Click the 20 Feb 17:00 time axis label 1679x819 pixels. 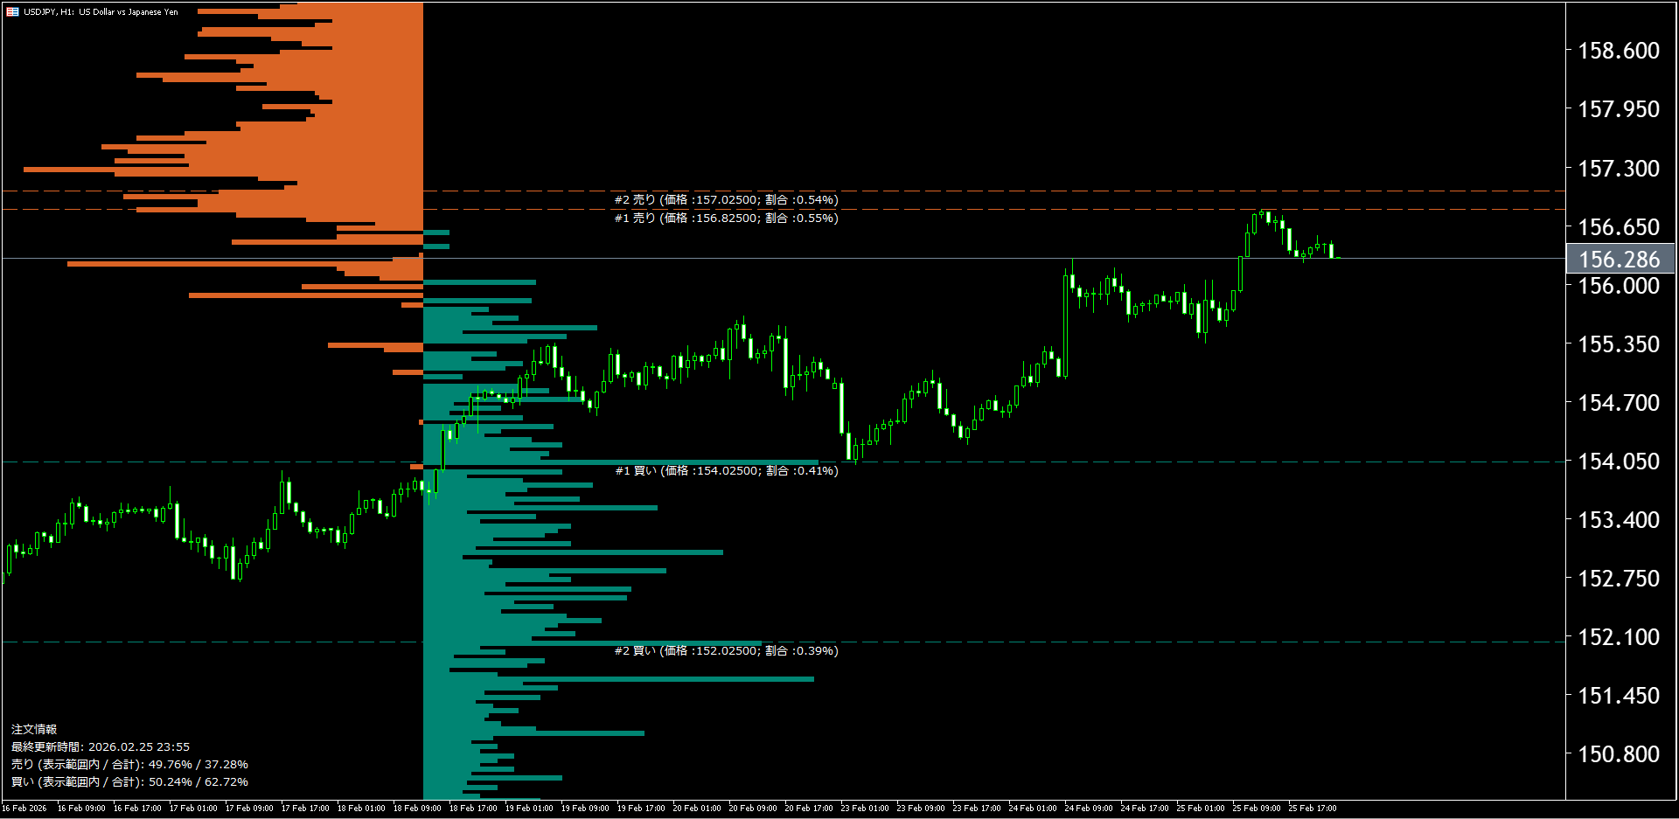tap(809, 809)
